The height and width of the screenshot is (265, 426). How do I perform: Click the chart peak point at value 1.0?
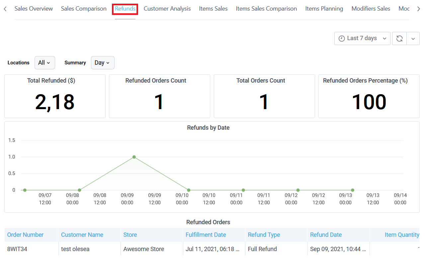(x=134, y=157)
